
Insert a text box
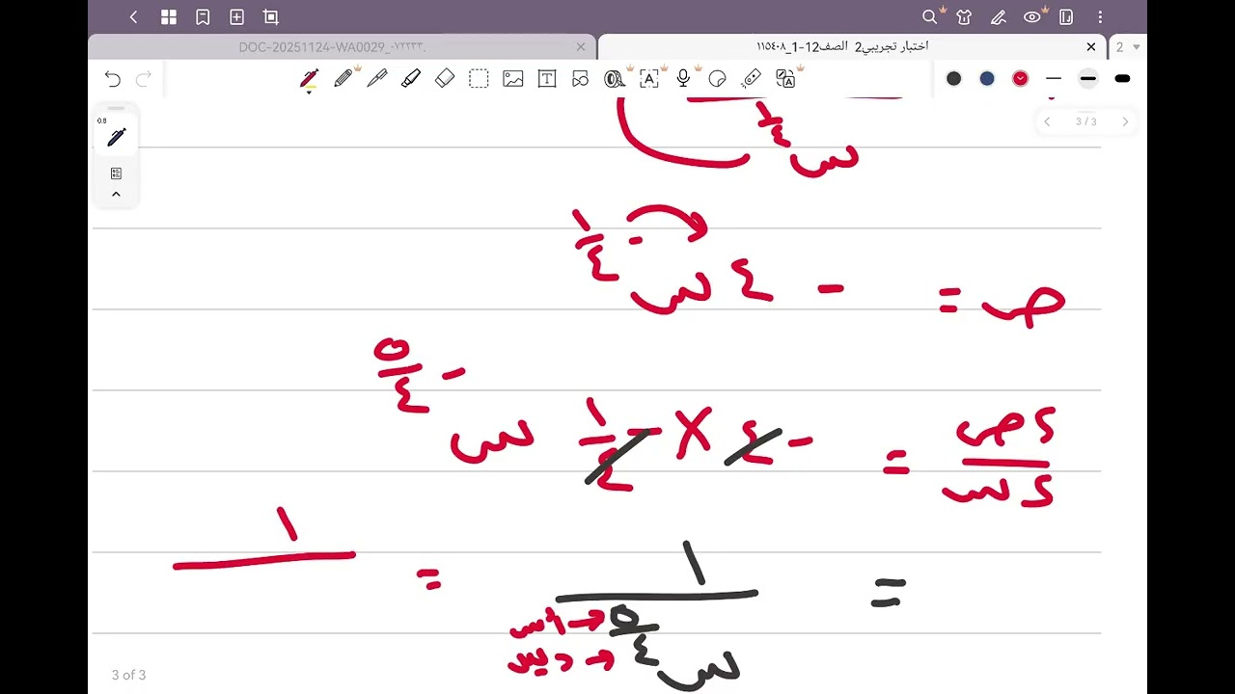pos(547,79)
